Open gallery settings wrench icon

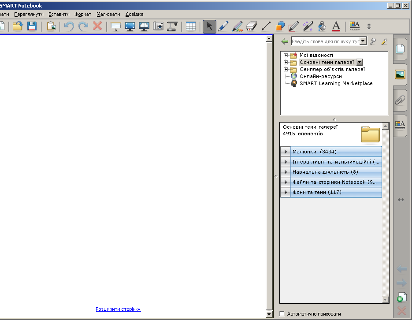click(384, 41)
